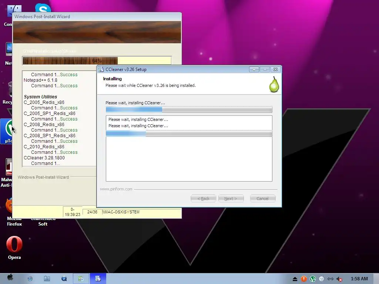
Task: Open the Opera desktop icon
Action: tap(14, 247)
